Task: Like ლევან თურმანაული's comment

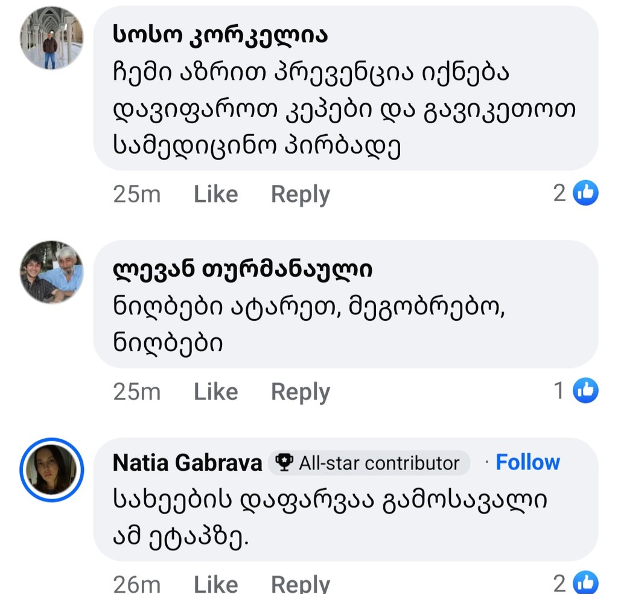Action: (x=215, y=392)
